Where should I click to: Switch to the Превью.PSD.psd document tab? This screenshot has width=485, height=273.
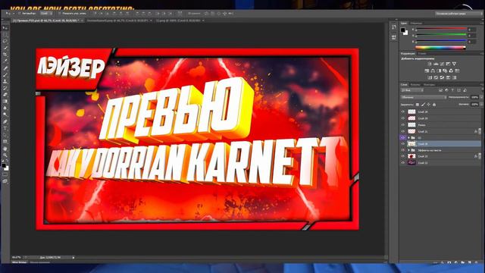click(46, 20)
